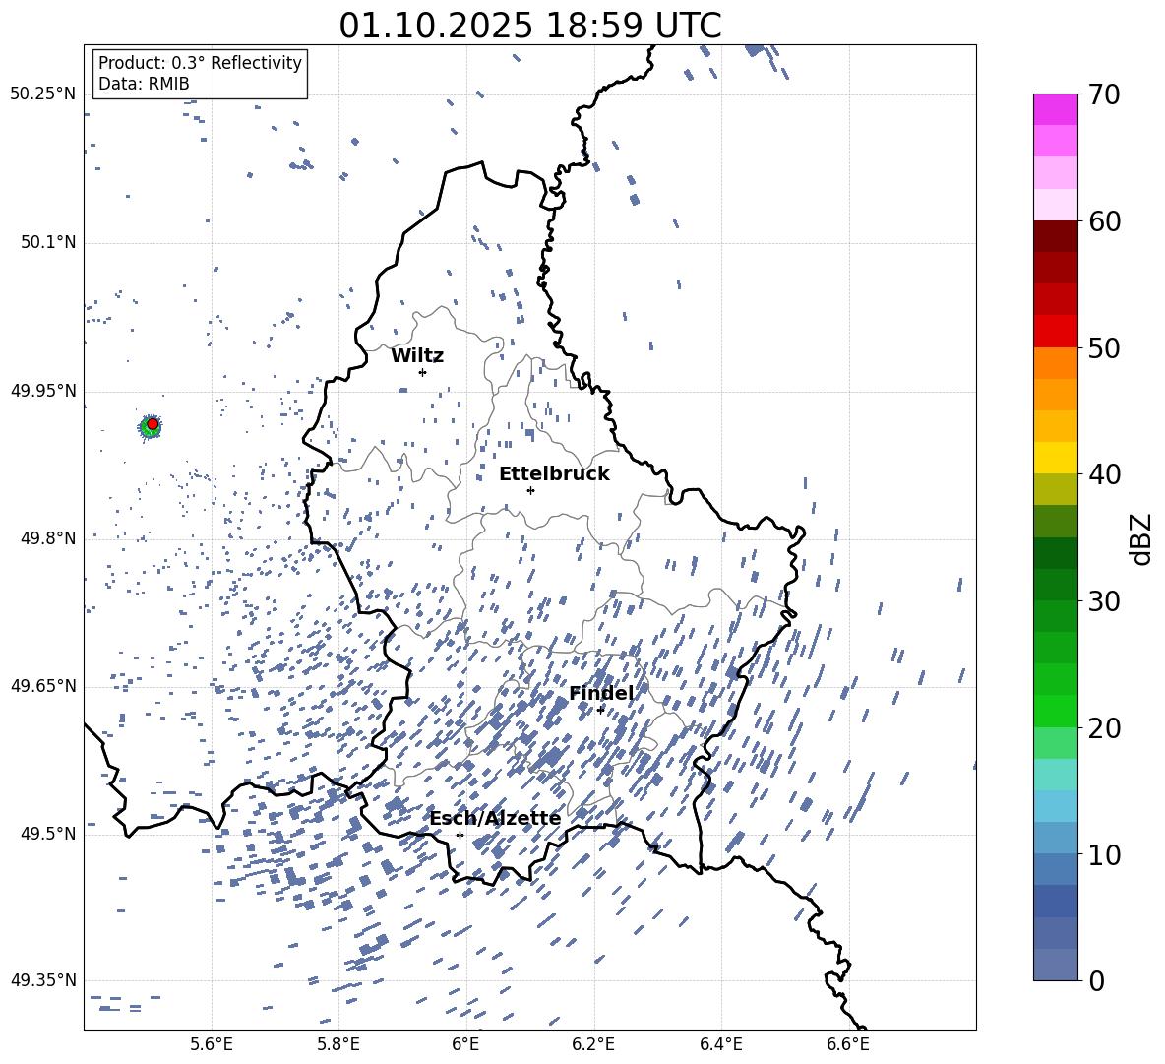Image resolution: width=1165 pixels, height=1064 pixels.
Task: Click the Ettelbruck city label
Action: (x=554, y=474)
